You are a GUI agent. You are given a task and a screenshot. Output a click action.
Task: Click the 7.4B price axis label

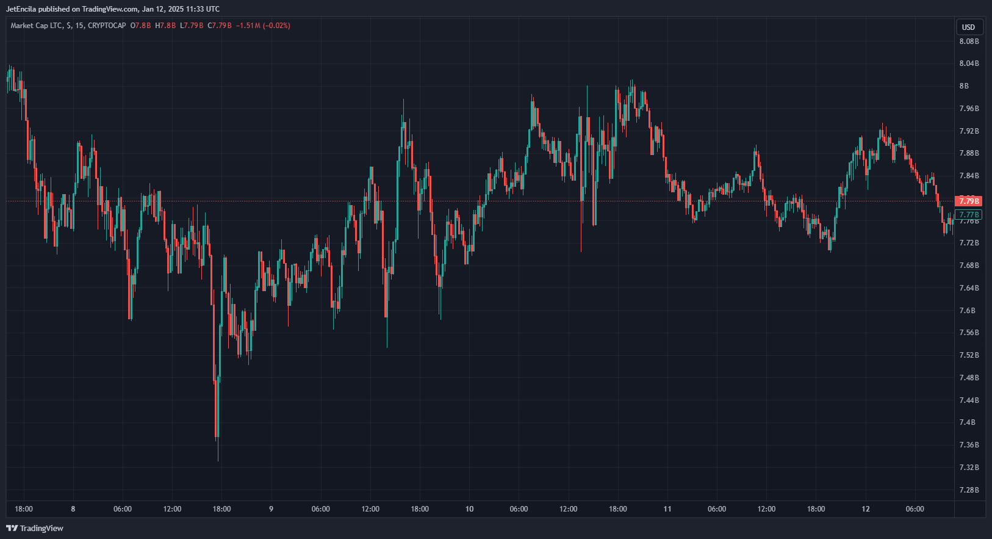tap(967, 422)
